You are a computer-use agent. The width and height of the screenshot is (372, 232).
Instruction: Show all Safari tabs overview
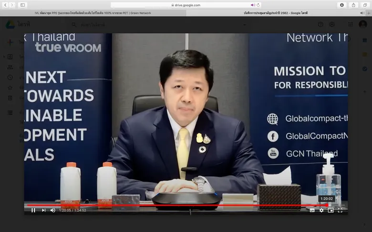[365, 5]
